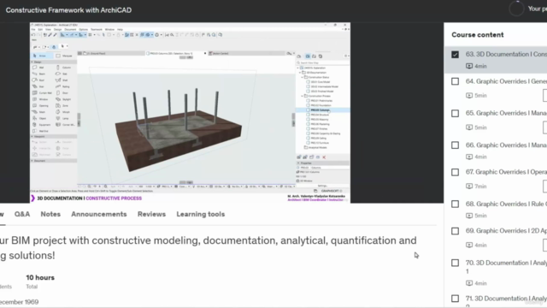Click the Settings button in navigator properties

pos(322,186)
